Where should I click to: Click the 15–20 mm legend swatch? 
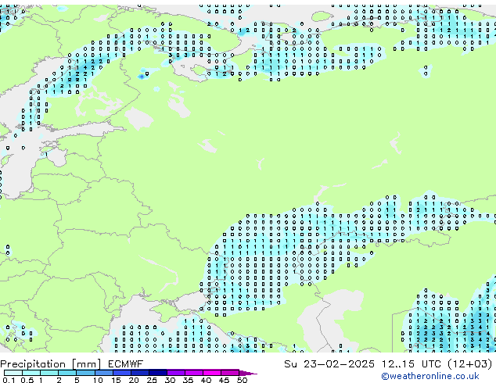121,373
